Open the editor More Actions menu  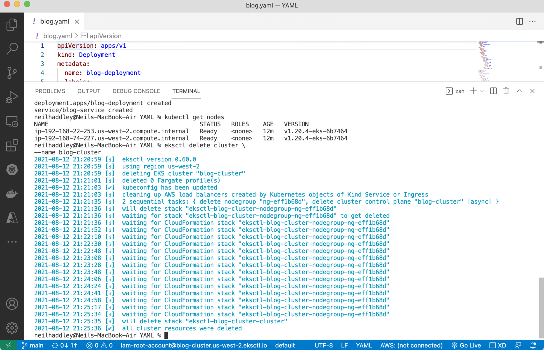coord(532,22)
